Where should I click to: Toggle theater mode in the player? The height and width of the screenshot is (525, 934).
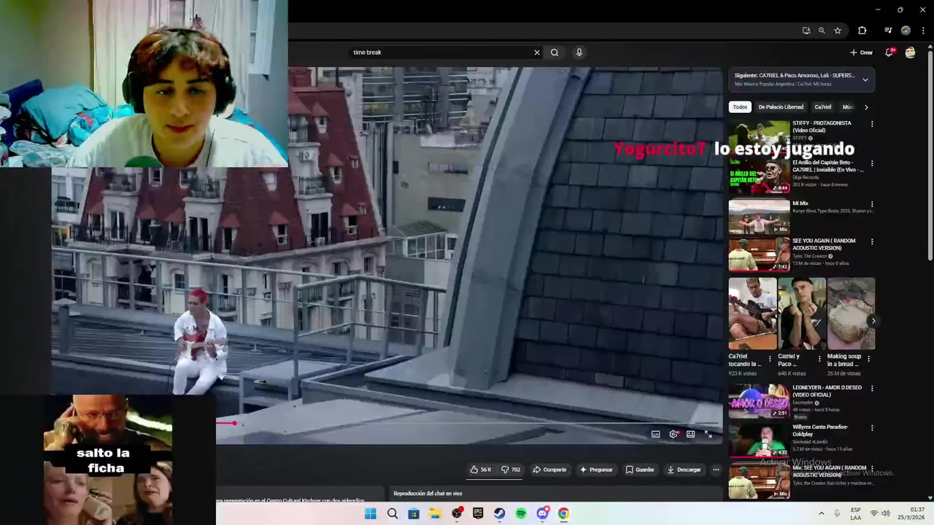[690, 434]
